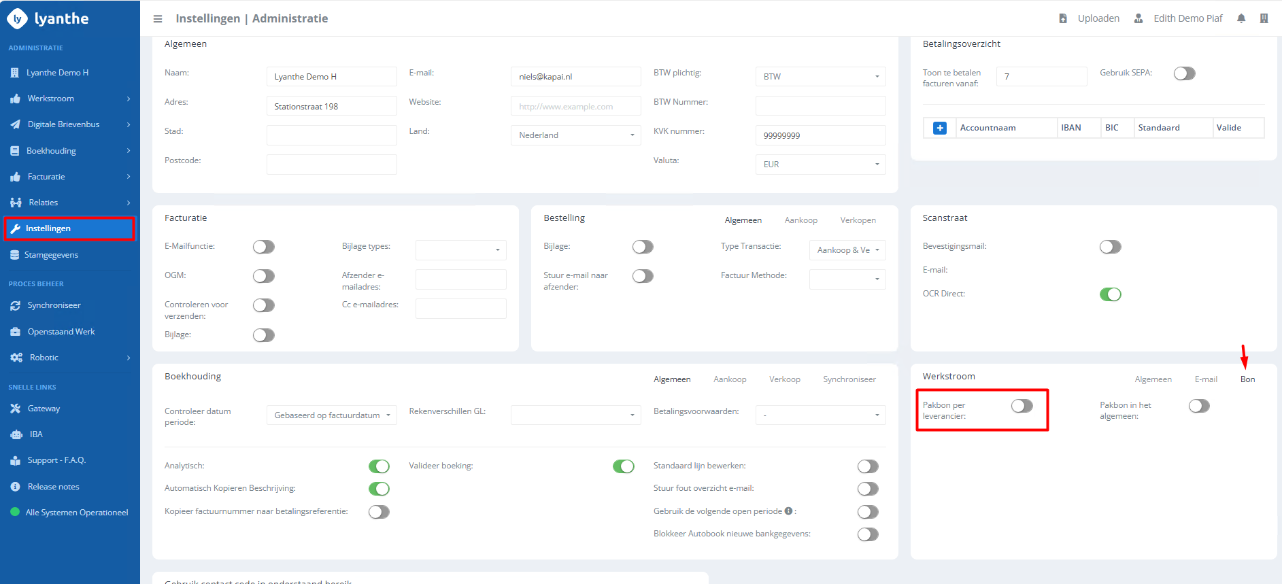Open Release notes link

tap(53, 487)
